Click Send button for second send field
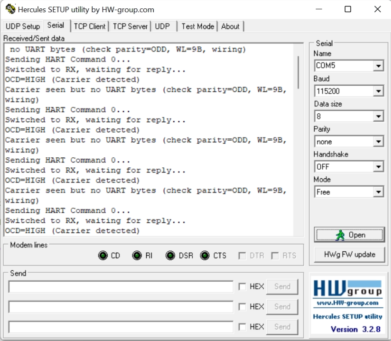Image resolution: width=391 pixels, height=341 pixels. click(x=282, y=307)
